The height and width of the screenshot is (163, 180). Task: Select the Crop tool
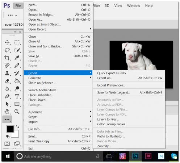(x=7, y=58)
